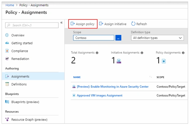Screen dimensions: 191x126
Task: Click the Resource Graph icon
Action: (7, 120)
